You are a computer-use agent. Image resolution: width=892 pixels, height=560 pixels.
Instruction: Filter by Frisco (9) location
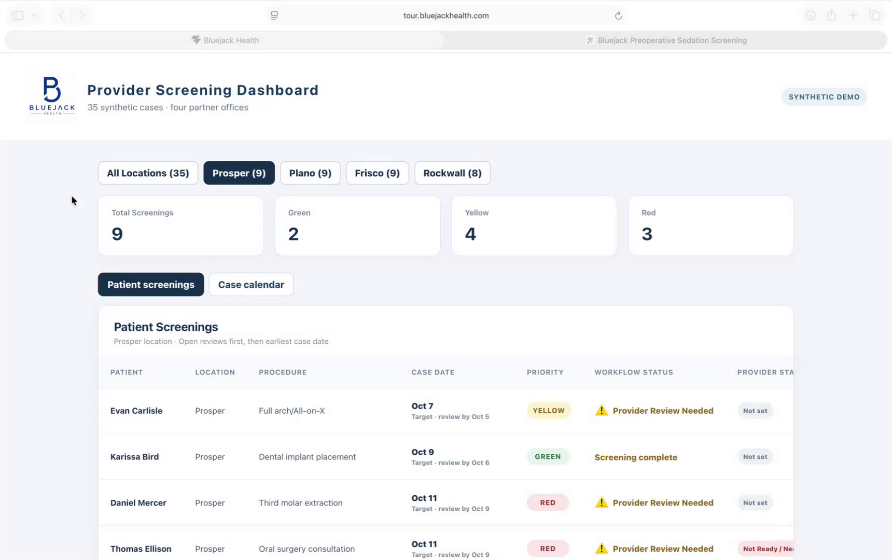[377, 173]
